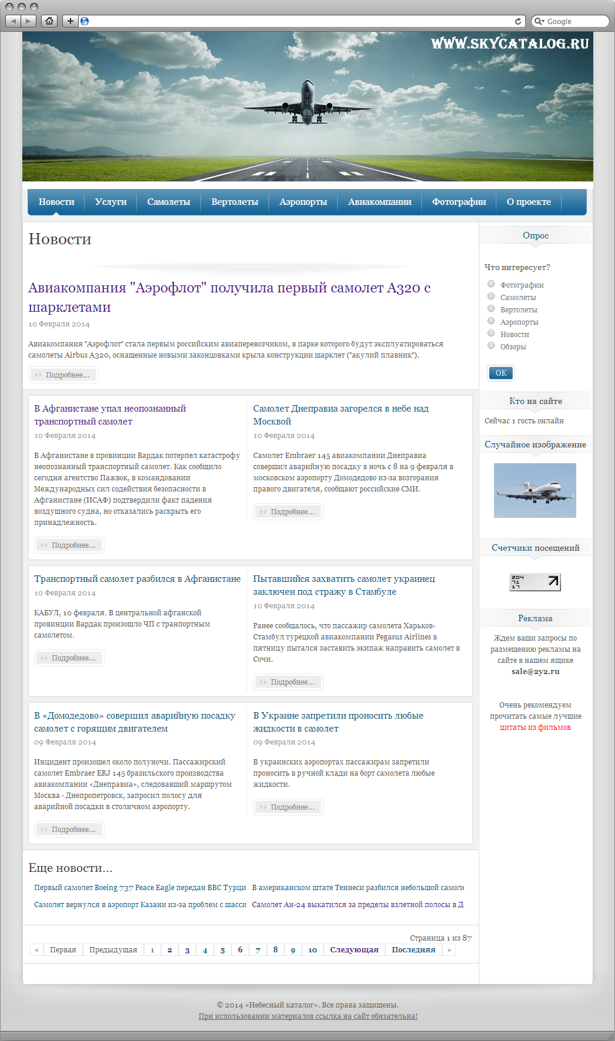Click the copyright attribution link in footer
Image resolution: width=615 pixels, height=1041 pixels.
point(308,1016)
